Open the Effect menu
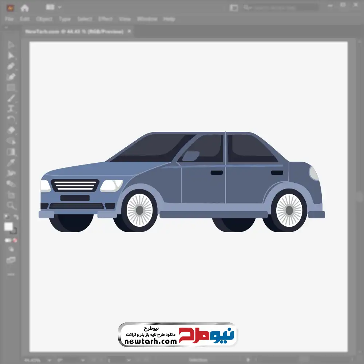 click(105, 19)
